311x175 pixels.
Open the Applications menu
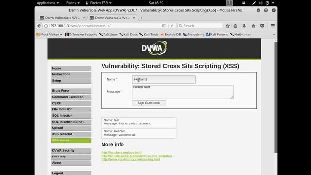pos(48,3)
